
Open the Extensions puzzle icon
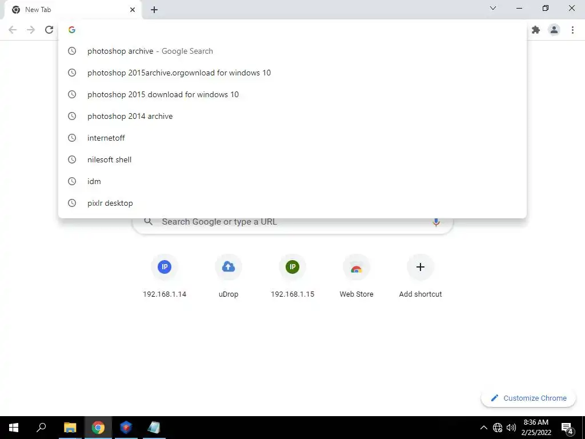(x=536, y=30)
